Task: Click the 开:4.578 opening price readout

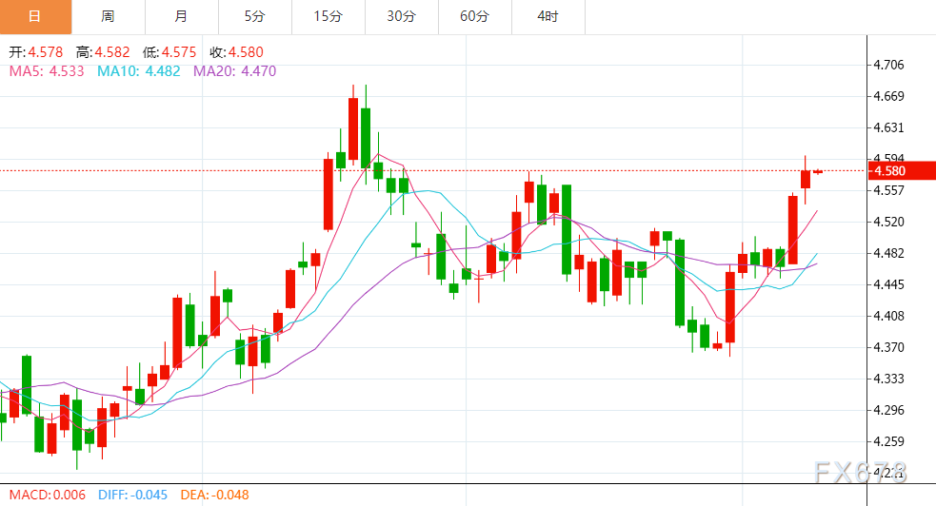Action: pos(36,52)
